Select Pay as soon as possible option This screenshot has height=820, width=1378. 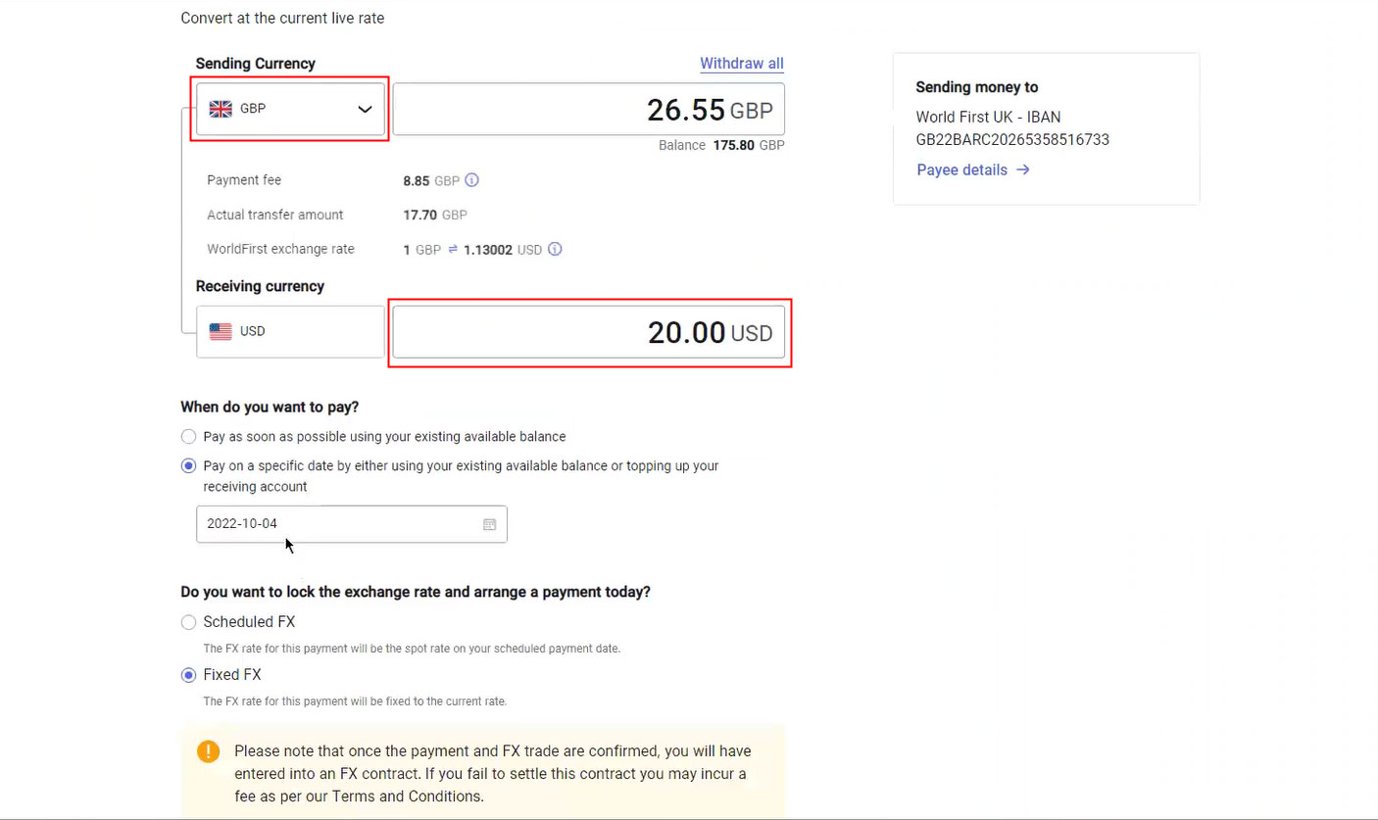(x=188, y=436)
